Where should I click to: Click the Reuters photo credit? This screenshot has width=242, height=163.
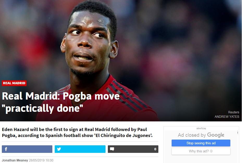click(234, 112)
